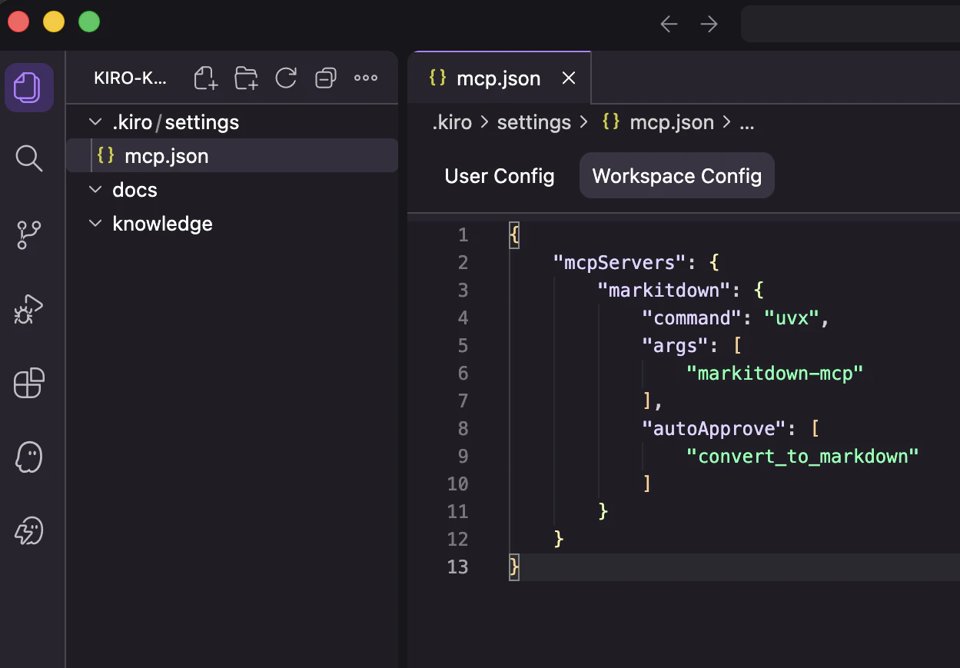The height and width of the screenshot is (668, 960).
Task: Create a new folder in explorer
Action: (246, 78)
